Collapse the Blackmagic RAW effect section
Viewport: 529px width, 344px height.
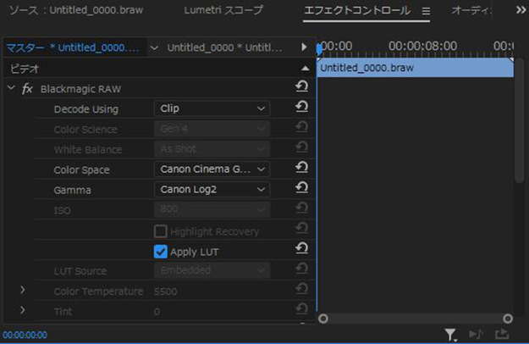click(x=11, y=88)
